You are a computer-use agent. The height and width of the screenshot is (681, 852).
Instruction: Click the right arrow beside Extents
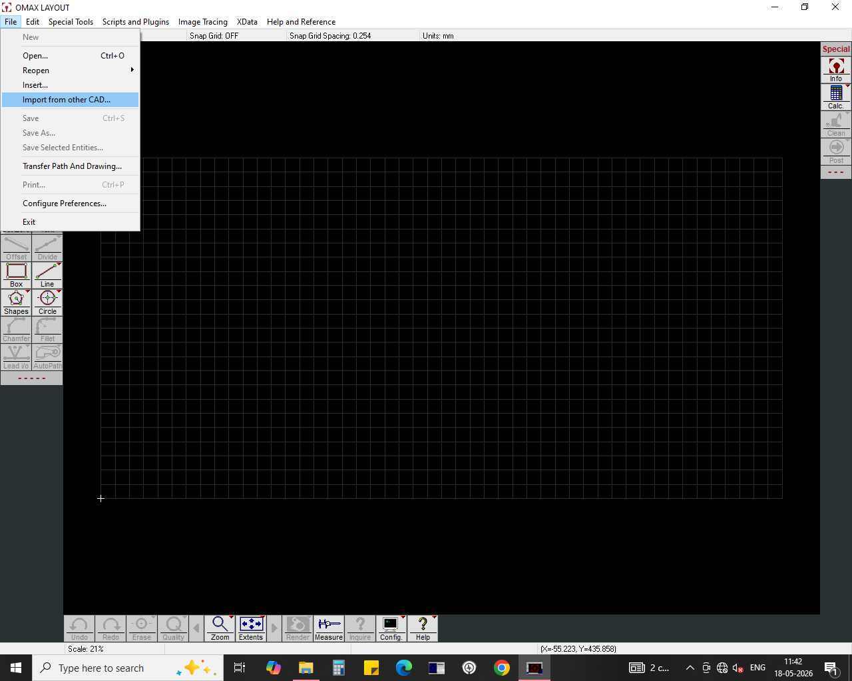(274, 628)
